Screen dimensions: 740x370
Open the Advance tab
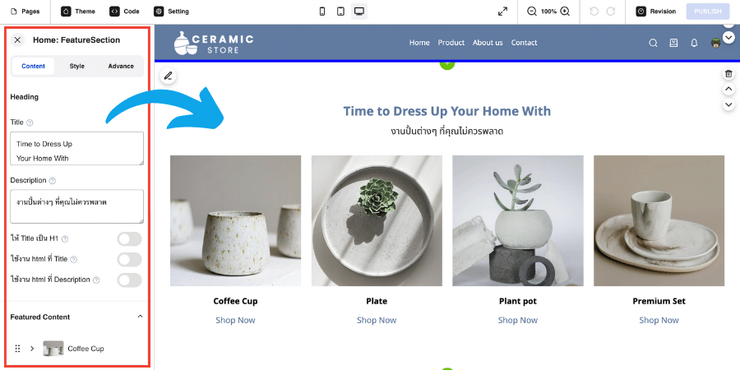point(121,66)
